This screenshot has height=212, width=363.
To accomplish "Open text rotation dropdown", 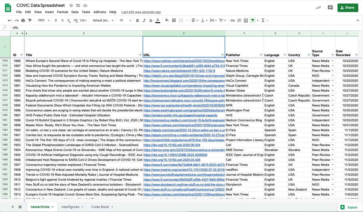I will tap(222, 20).
